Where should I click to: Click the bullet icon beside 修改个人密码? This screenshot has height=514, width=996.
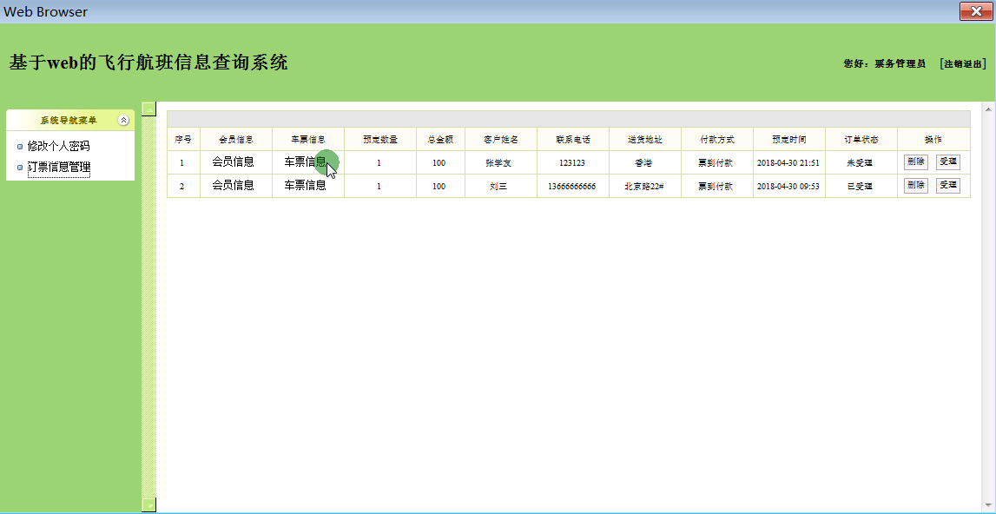coord(20,147)
